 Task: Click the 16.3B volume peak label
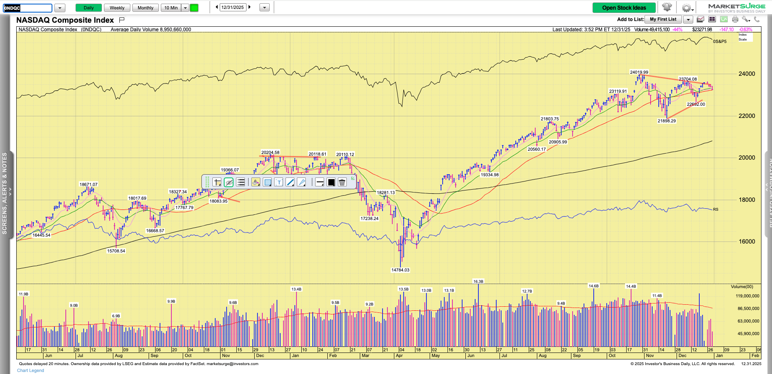click(x=478, y=281)
